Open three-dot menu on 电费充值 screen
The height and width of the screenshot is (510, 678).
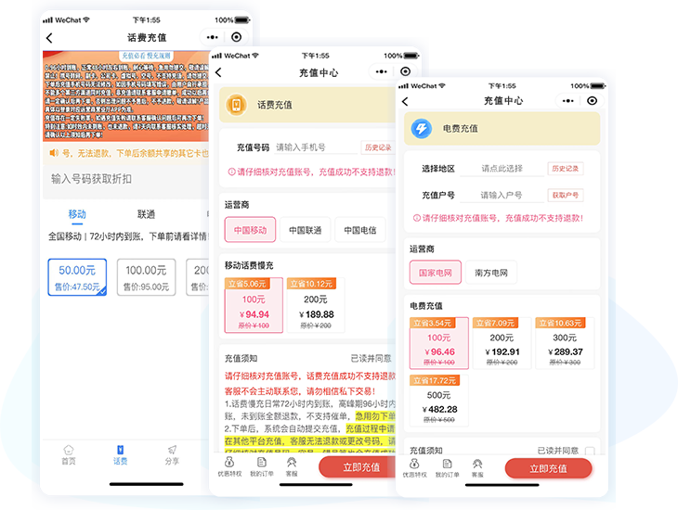tap(567, 101)
